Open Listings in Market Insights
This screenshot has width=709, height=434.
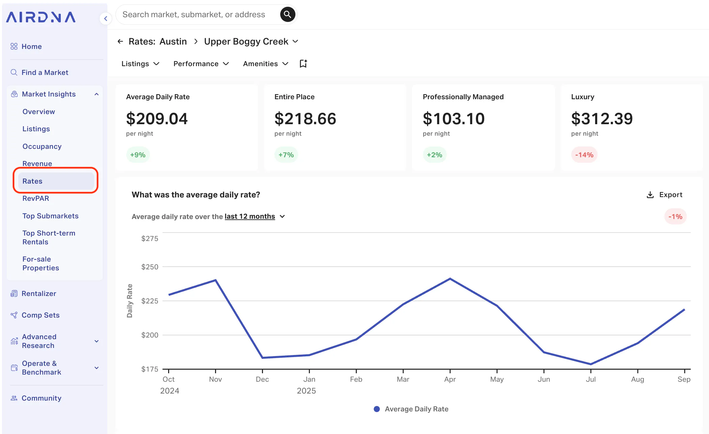click(x=36, y=129)
